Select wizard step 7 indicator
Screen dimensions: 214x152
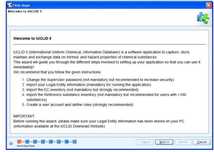(67, 142)
